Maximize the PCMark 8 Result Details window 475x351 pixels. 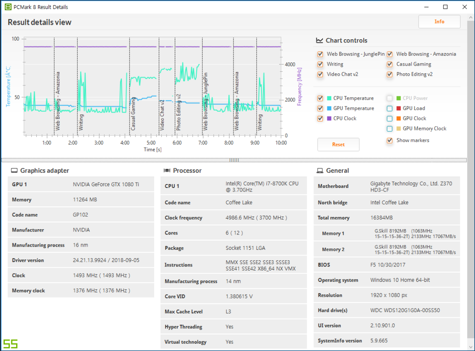point(445,6)
